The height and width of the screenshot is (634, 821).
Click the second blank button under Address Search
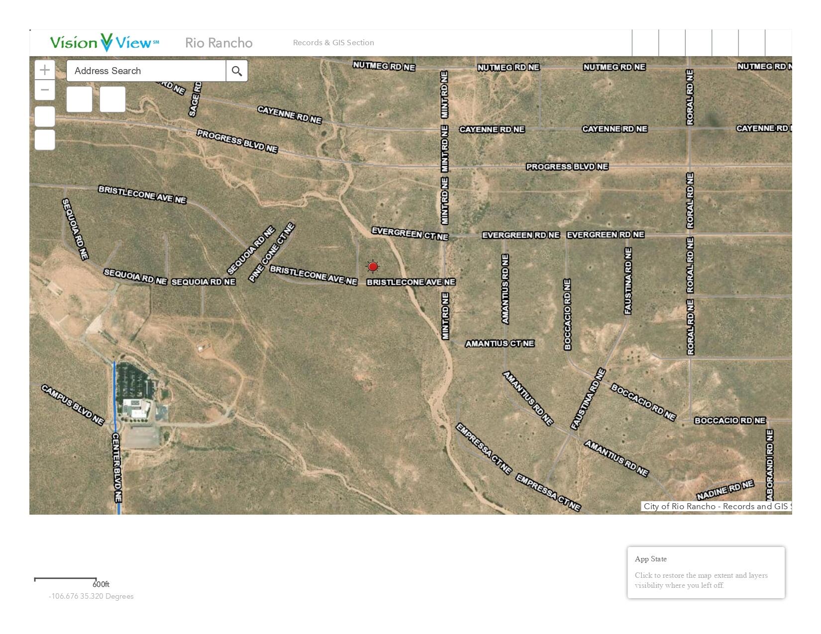(112, 99)
